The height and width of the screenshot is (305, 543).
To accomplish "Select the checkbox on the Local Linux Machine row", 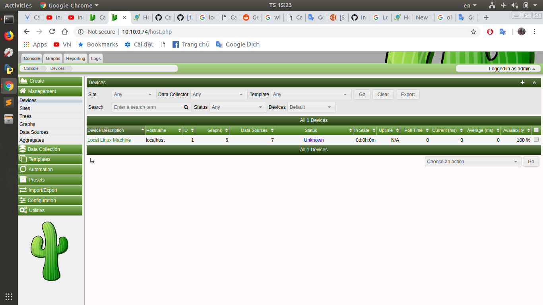I will [536, 140].
